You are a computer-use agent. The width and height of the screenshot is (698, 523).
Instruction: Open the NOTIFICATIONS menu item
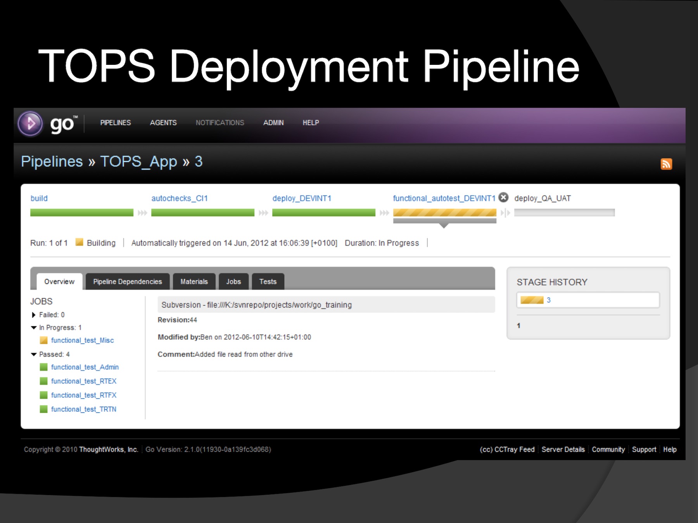click(x=220, y=123)
